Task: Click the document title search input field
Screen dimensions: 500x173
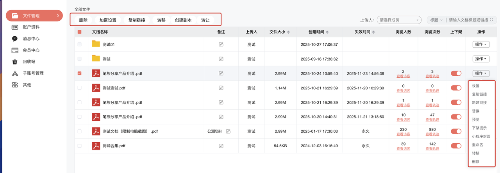Action: (468, 20)
